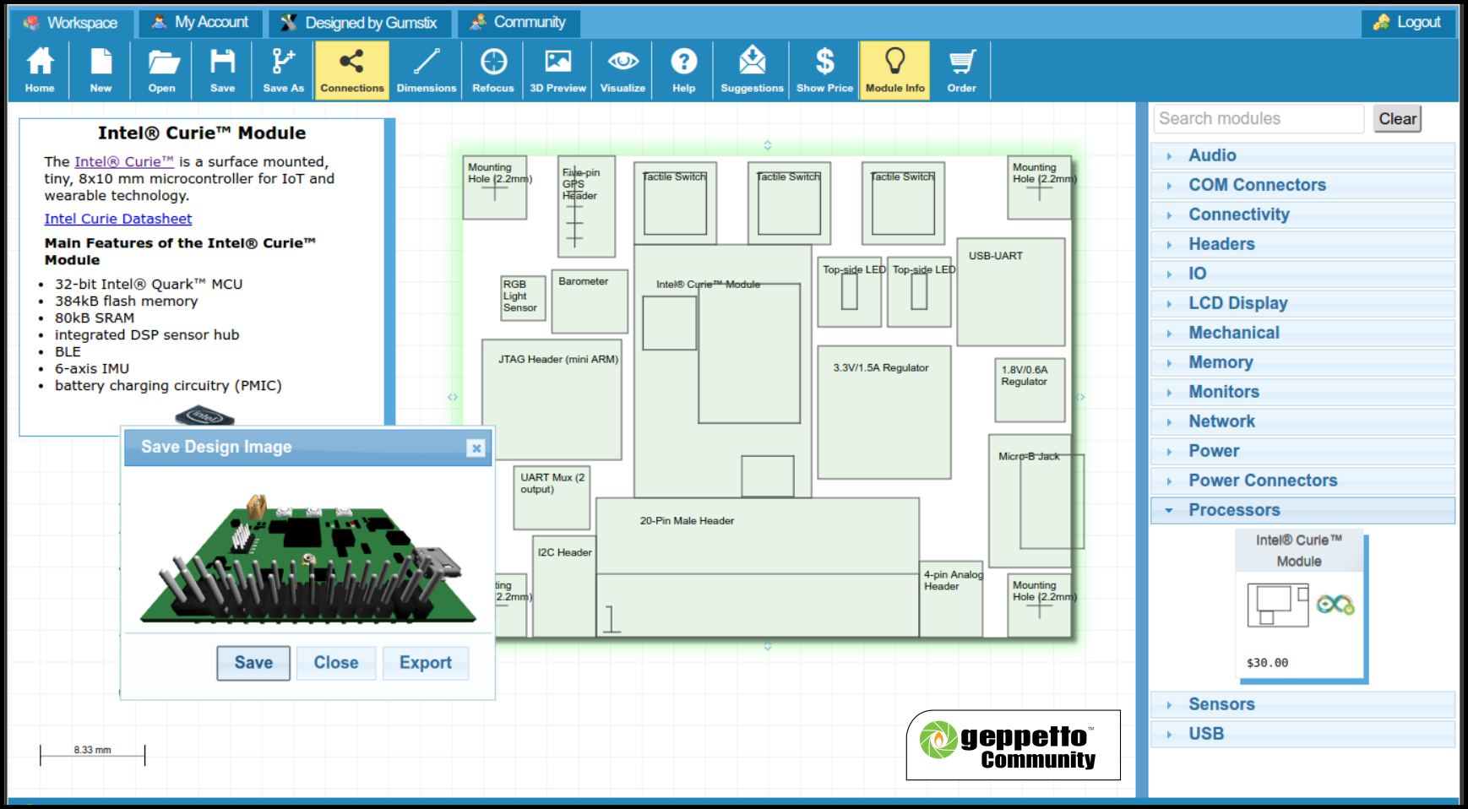Click the Home toolbar icon
The width and height of the screenshot is (1468, 809).
[x=40, y=71]
